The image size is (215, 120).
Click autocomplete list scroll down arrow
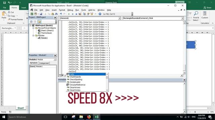[107, 90]
